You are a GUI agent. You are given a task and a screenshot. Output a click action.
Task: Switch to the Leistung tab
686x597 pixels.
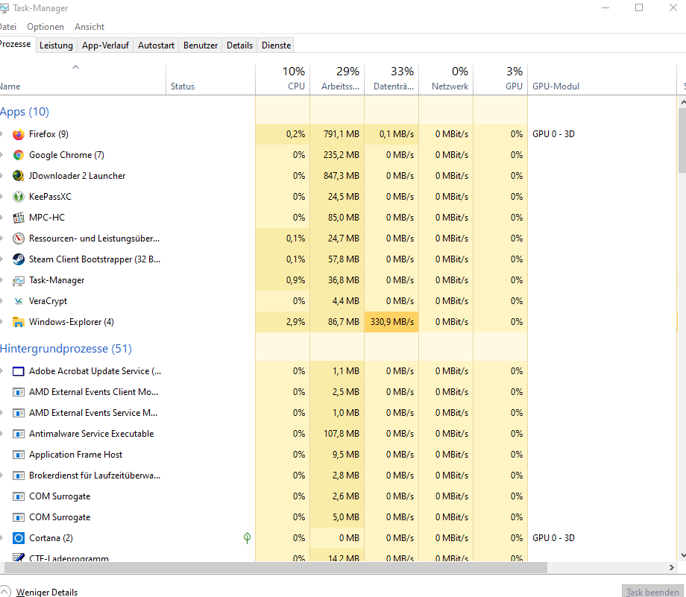point(56,45)
